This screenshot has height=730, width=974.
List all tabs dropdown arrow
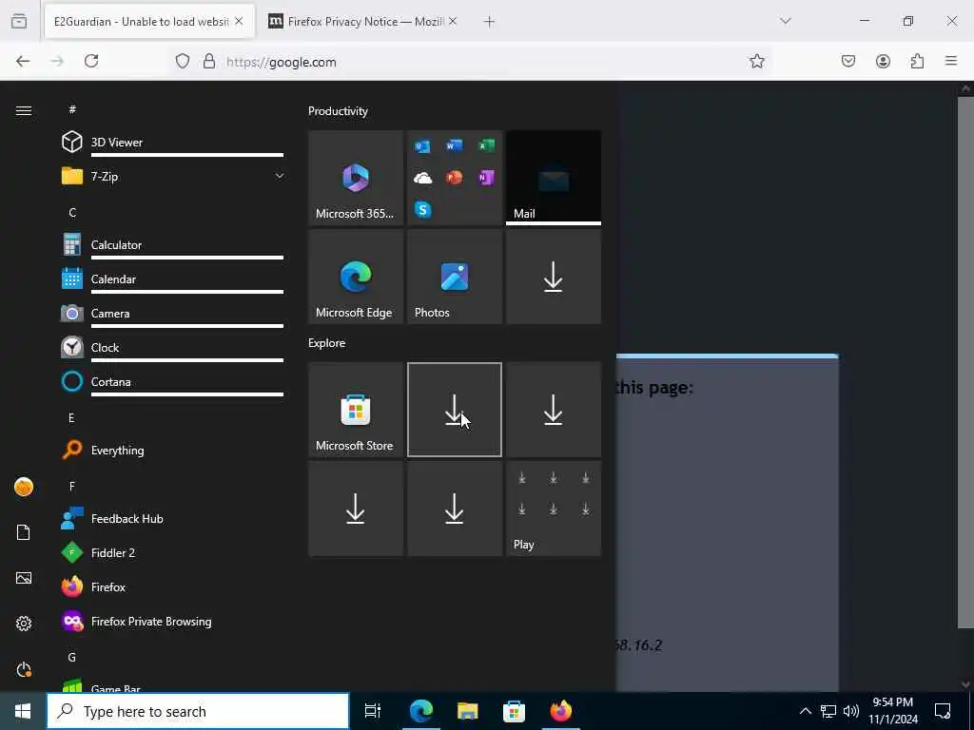coord(786,21)
